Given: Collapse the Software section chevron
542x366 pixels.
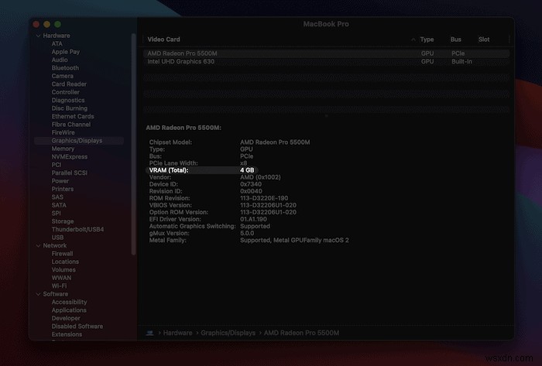Looking at the screenshot, I should 39,294.
